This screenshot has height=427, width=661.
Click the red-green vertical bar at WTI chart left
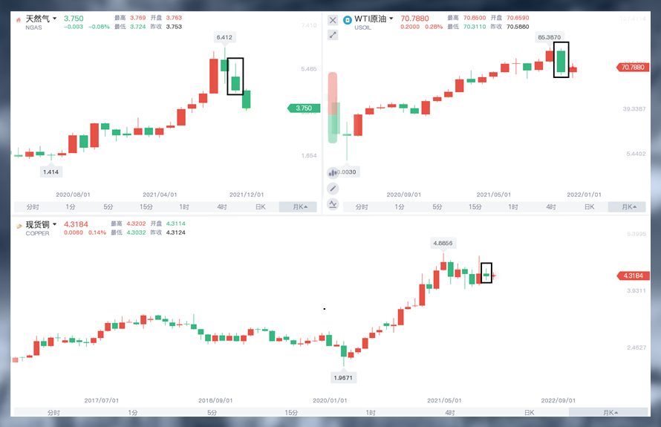click(x=333, y=108)
